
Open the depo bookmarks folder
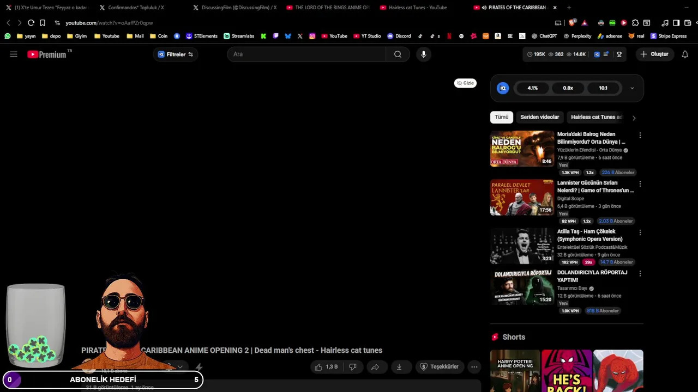(51, 36)
